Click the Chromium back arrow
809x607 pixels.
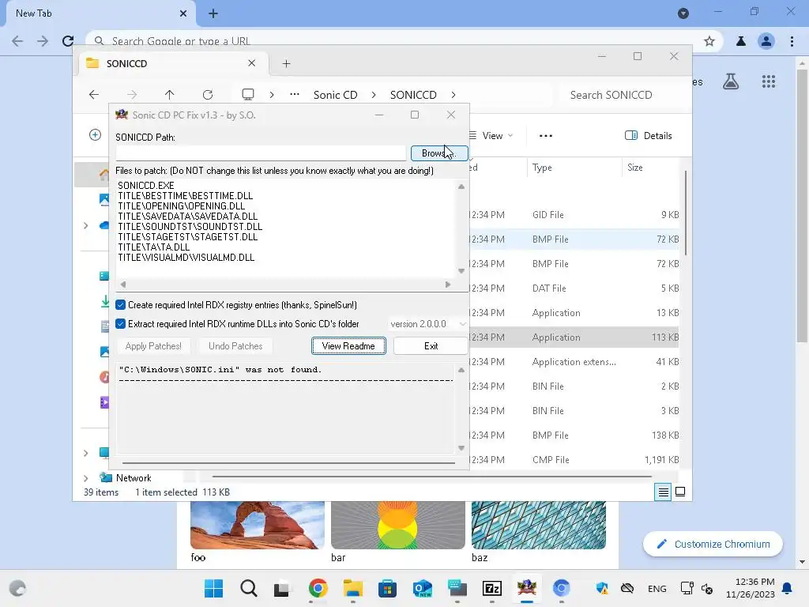pos(17,41)
